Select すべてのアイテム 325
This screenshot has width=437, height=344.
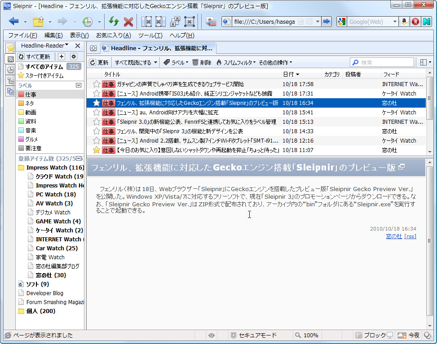(x=49, y=66)
